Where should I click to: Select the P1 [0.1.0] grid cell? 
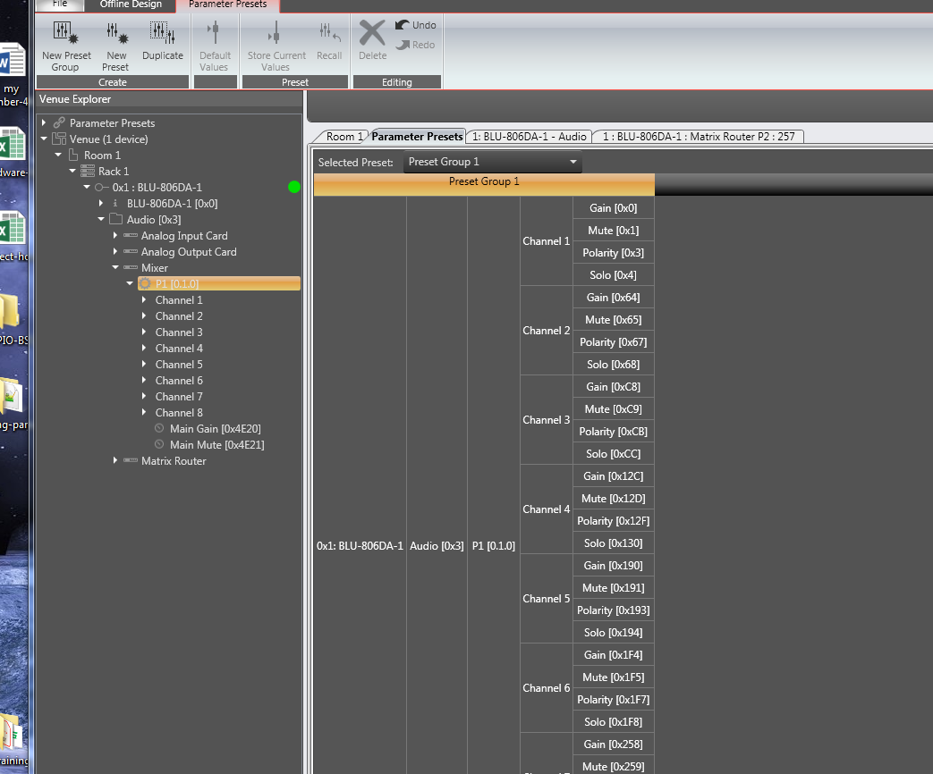pos(493,546)
